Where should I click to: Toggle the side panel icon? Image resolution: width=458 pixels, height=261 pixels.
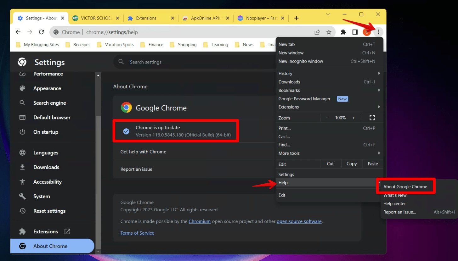(x=355, y=32)
